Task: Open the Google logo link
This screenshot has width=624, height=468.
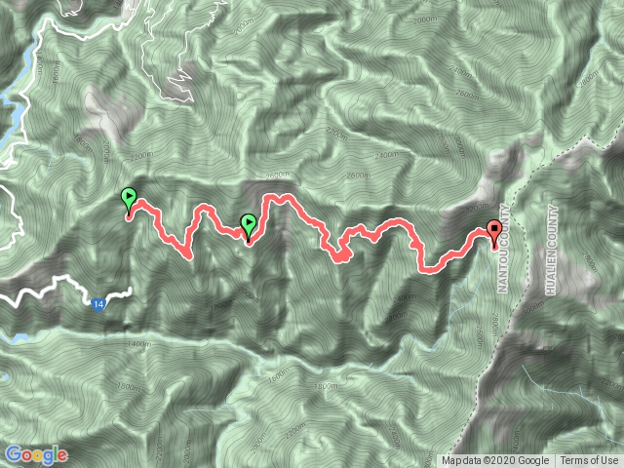Action: click(36, 455)
